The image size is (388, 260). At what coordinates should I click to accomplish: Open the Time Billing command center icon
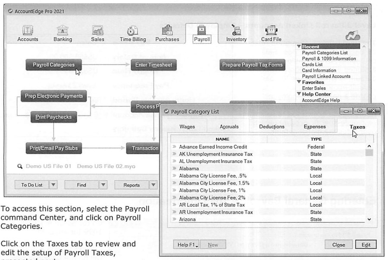[x=132, y=31]
